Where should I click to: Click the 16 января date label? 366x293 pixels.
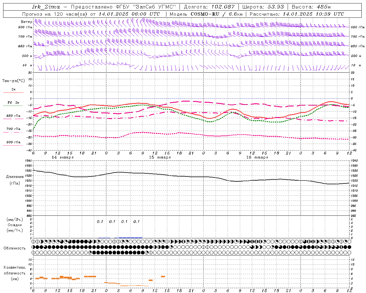pyautogui.click(x=257, y=157)
